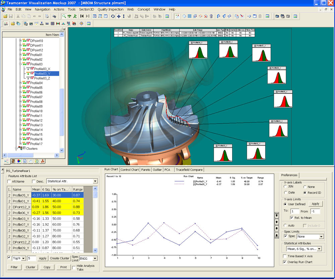Click the cut scissors icon
Image resolution: width=335 pixels, height=279 pixels.
click(x=18, y=16)
